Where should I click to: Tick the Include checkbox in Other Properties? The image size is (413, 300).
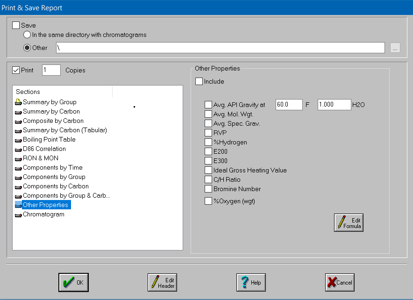pos(199,81)
